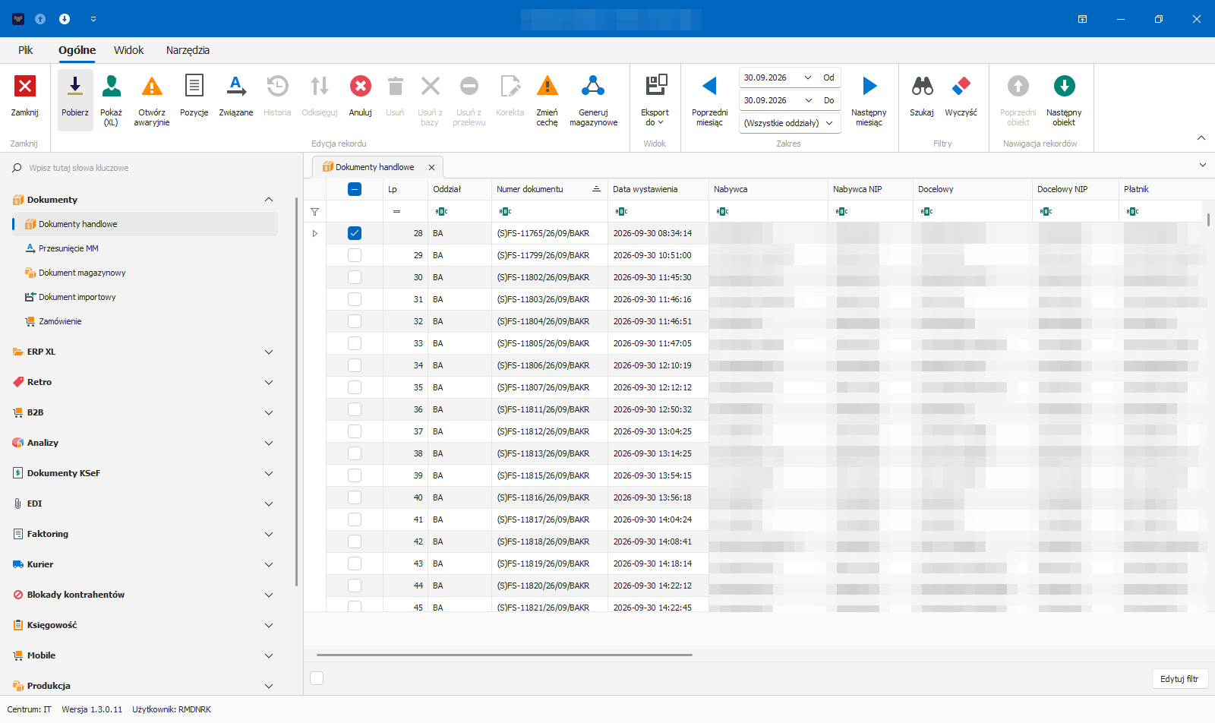This screenshot has height=723, width=1215.
Task: Click Następny obiekt green arrow icon
Action: pyautogui.click(x=1064, y=86)
